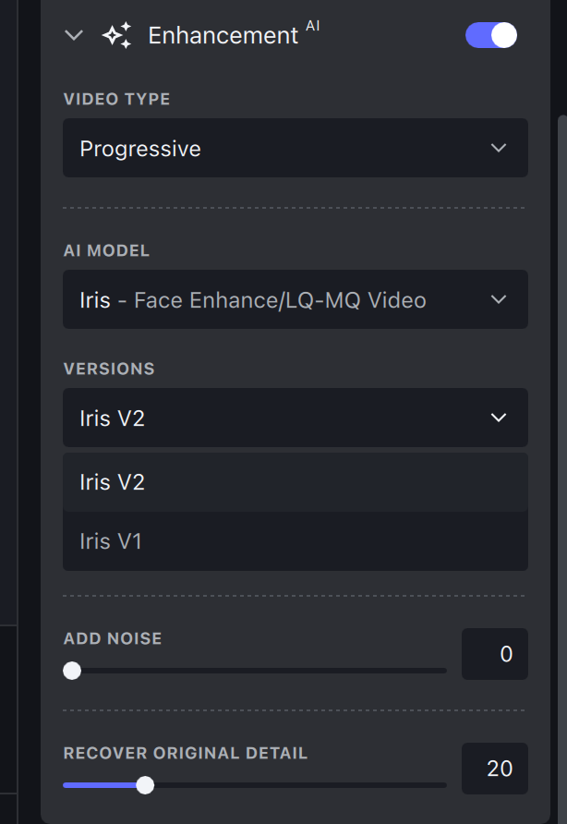
Task: Focus the Recover Original Detail value field
Action: [x=495, y=769]
